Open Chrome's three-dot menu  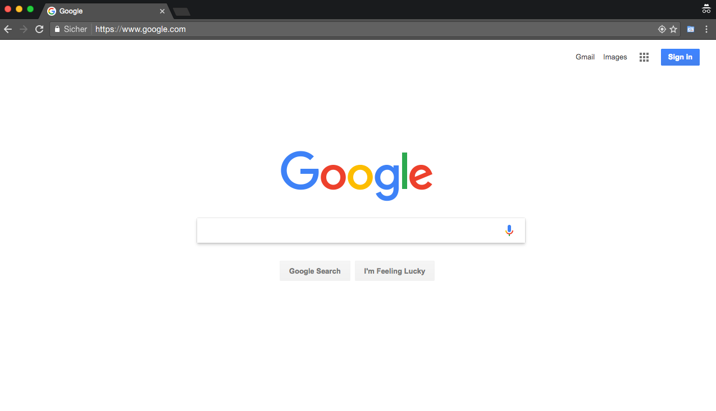[x=706, y=29]
